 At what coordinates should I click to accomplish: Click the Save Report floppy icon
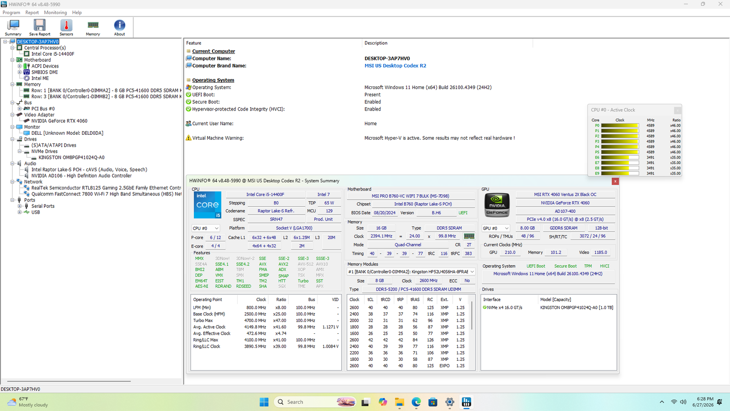[40, 28]
